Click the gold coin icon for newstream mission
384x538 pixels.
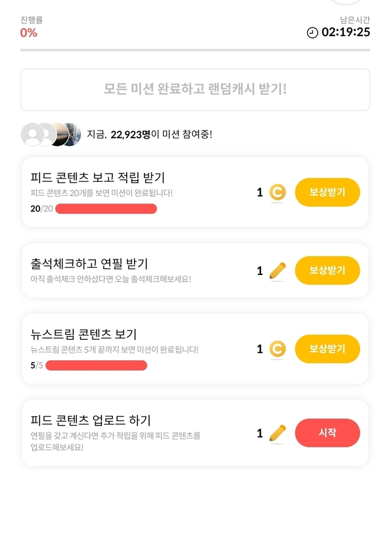click(x=277, y=349)
